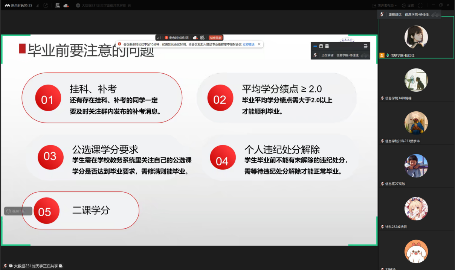
Task: Enter full screen mode via the fullscreen icon
Action: pyautogui.click(x=420, y=6)
